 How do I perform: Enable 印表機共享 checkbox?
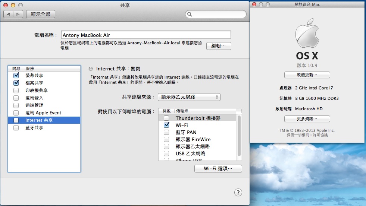[16, 91]
